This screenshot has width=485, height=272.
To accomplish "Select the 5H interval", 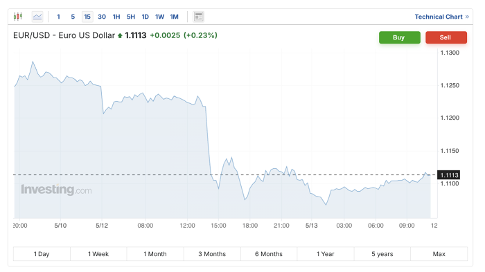I will point(131,17).
